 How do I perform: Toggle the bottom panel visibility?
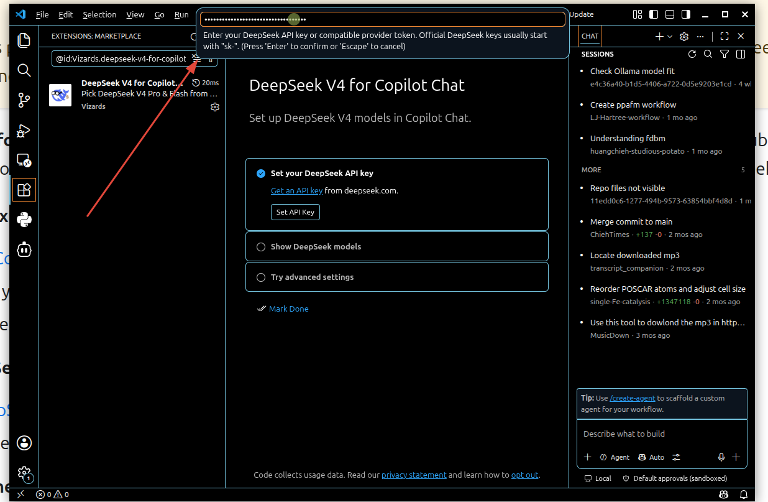click(670, 14)
